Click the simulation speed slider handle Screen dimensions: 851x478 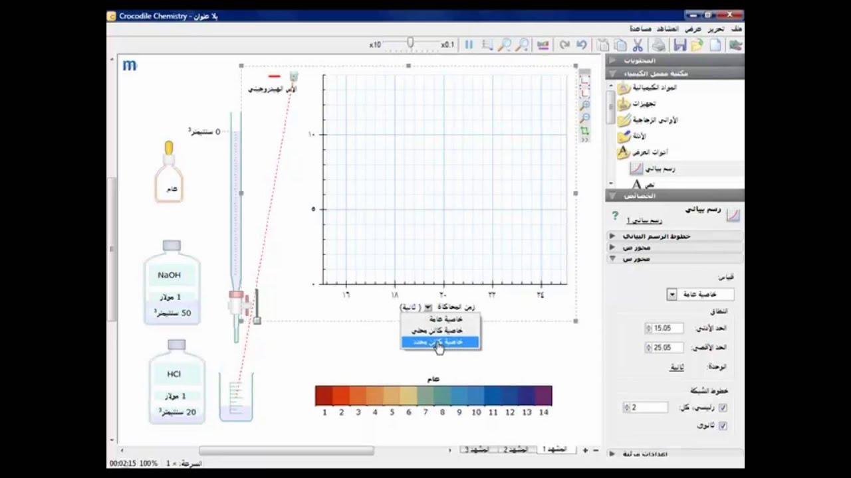(x=410, y=43)
